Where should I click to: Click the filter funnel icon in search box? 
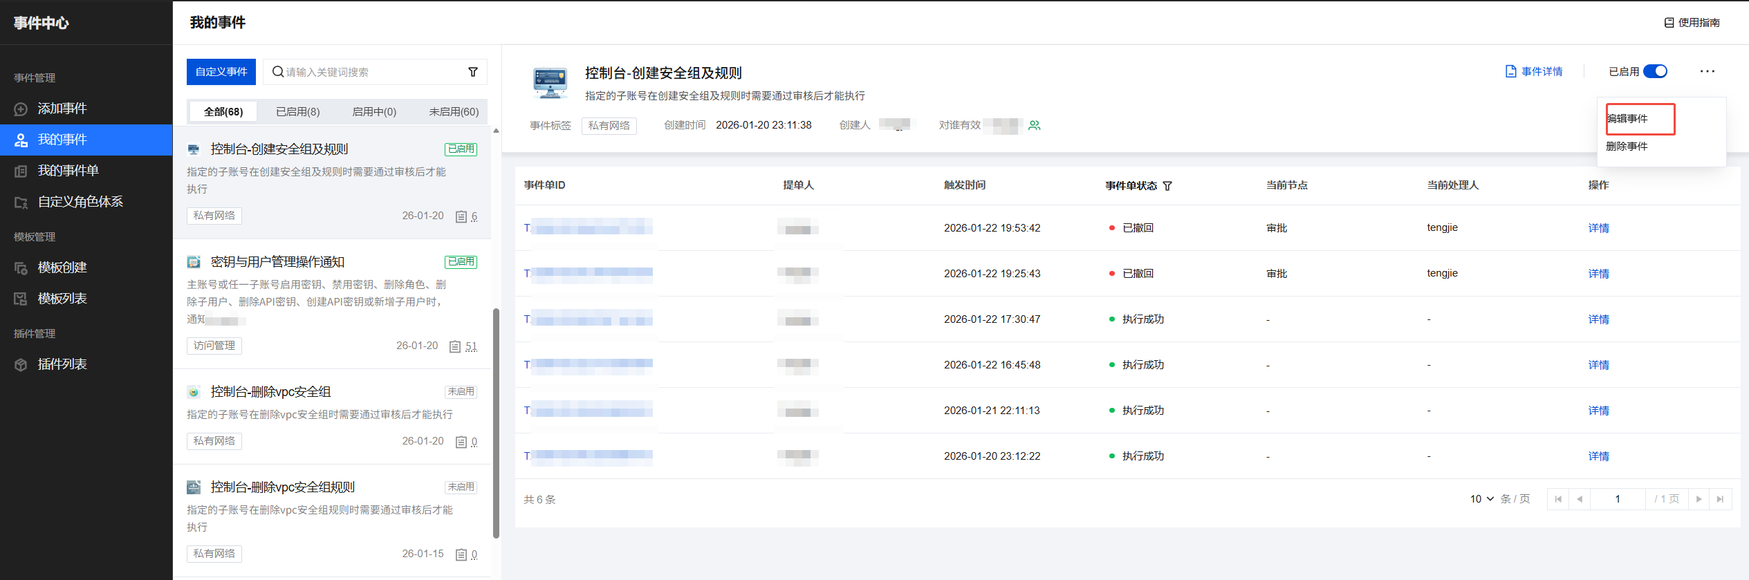473,72
